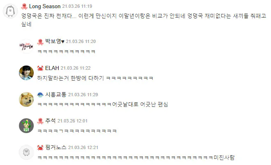
Task: Open 핑거노스's default gray avatar
Action: click(26, 152)
